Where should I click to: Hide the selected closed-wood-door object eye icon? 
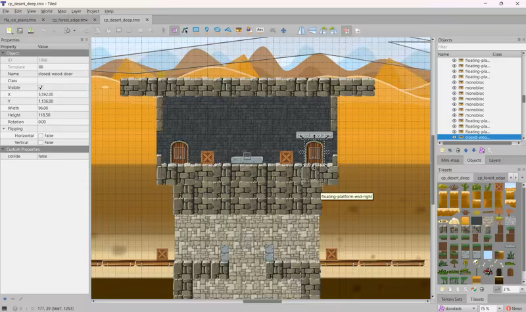click(x=454, y=138)
